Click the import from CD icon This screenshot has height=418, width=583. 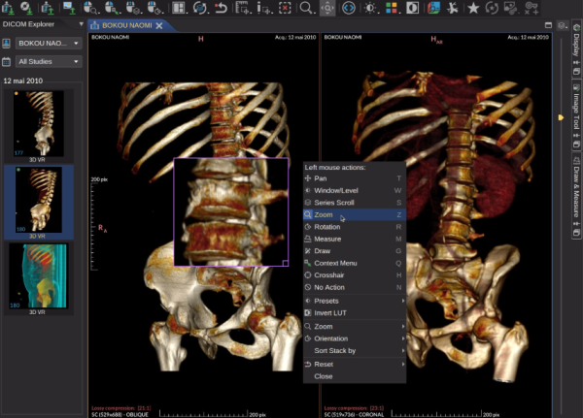[26, 8]
